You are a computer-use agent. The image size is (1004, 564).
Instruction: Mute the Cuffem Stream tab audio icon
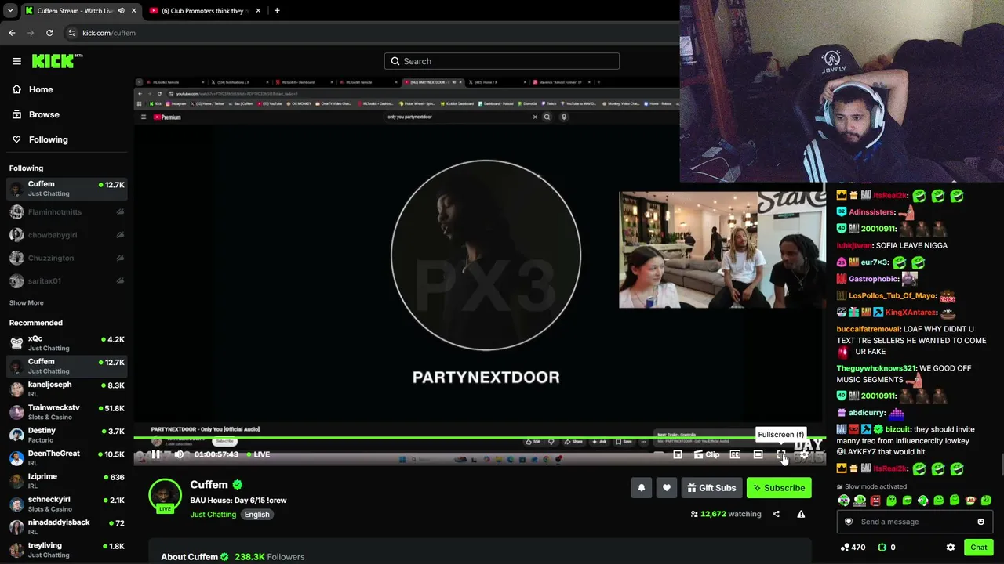click(x=121, y=11)
